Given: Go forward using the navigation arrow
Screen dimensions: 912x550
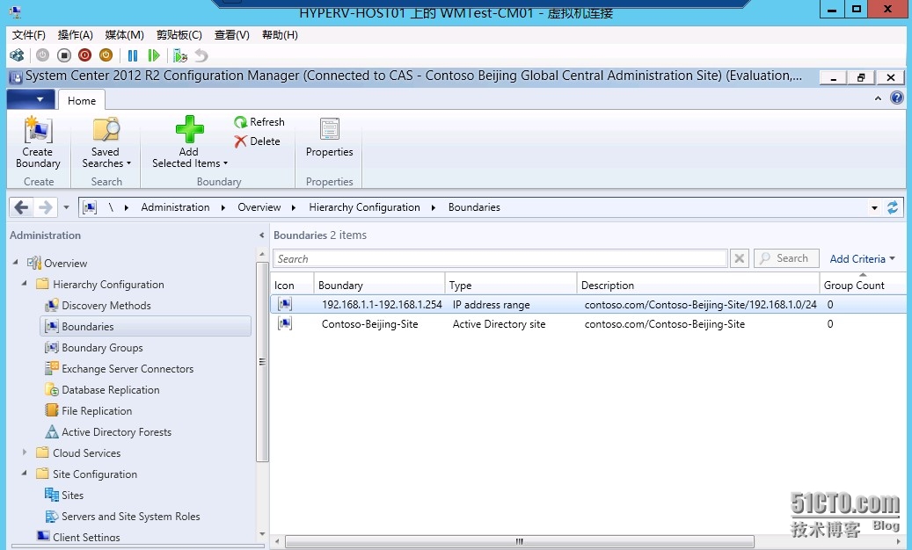Looking at the screenshot, I should (x=46, y=207).
